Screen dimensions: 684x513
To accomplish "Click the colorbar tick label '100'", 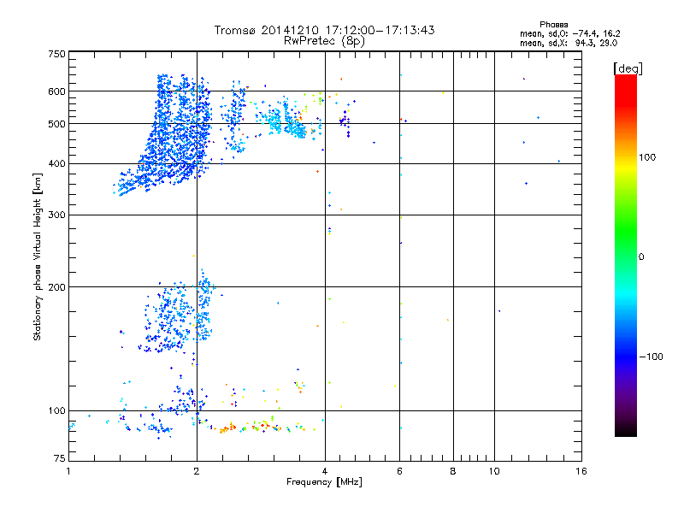I will [647, 157].
